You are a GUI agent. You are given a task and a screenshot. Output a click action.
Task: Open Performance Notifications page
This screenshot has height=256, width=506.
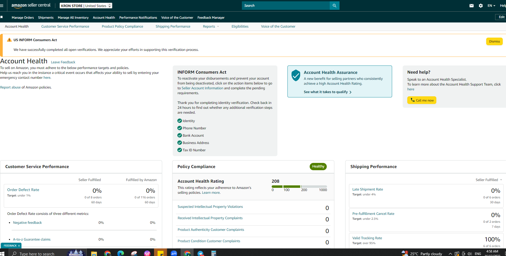pos(138,18)
